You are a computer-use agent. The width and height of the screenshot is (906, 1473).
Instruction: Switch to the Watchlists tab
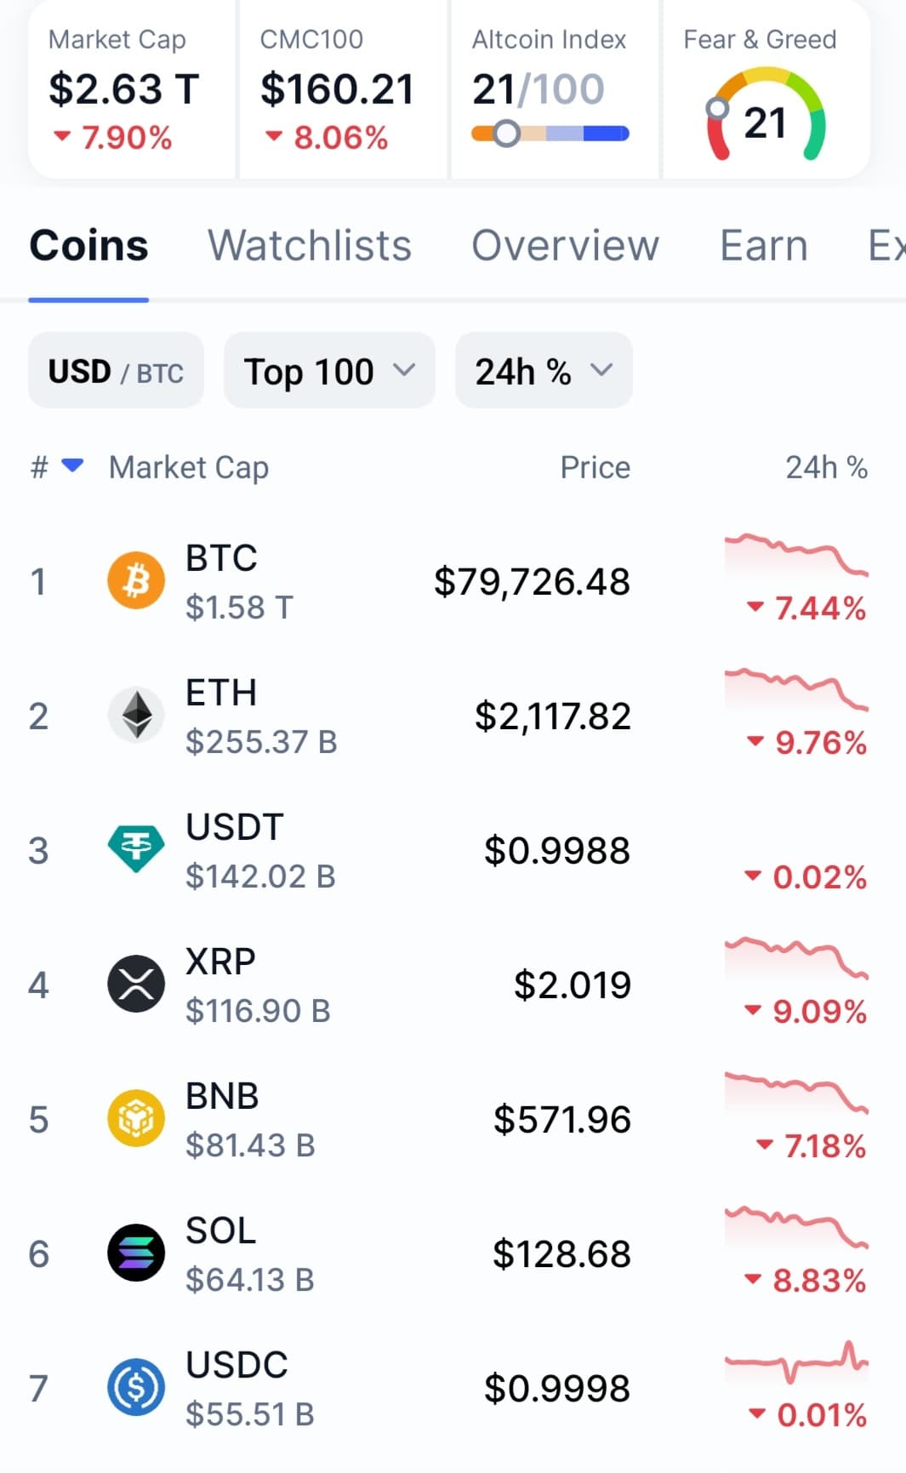pos(310,246)
